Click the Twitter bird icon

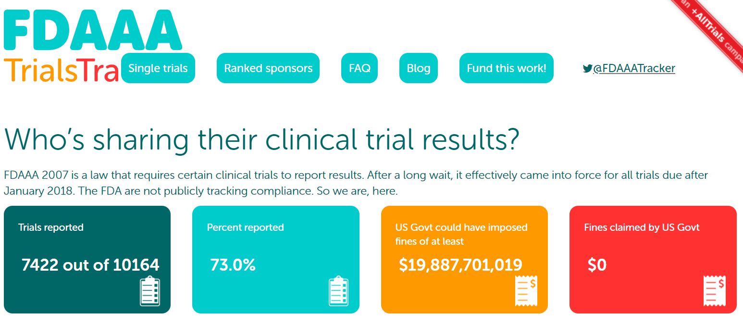[x=587, y=69]
